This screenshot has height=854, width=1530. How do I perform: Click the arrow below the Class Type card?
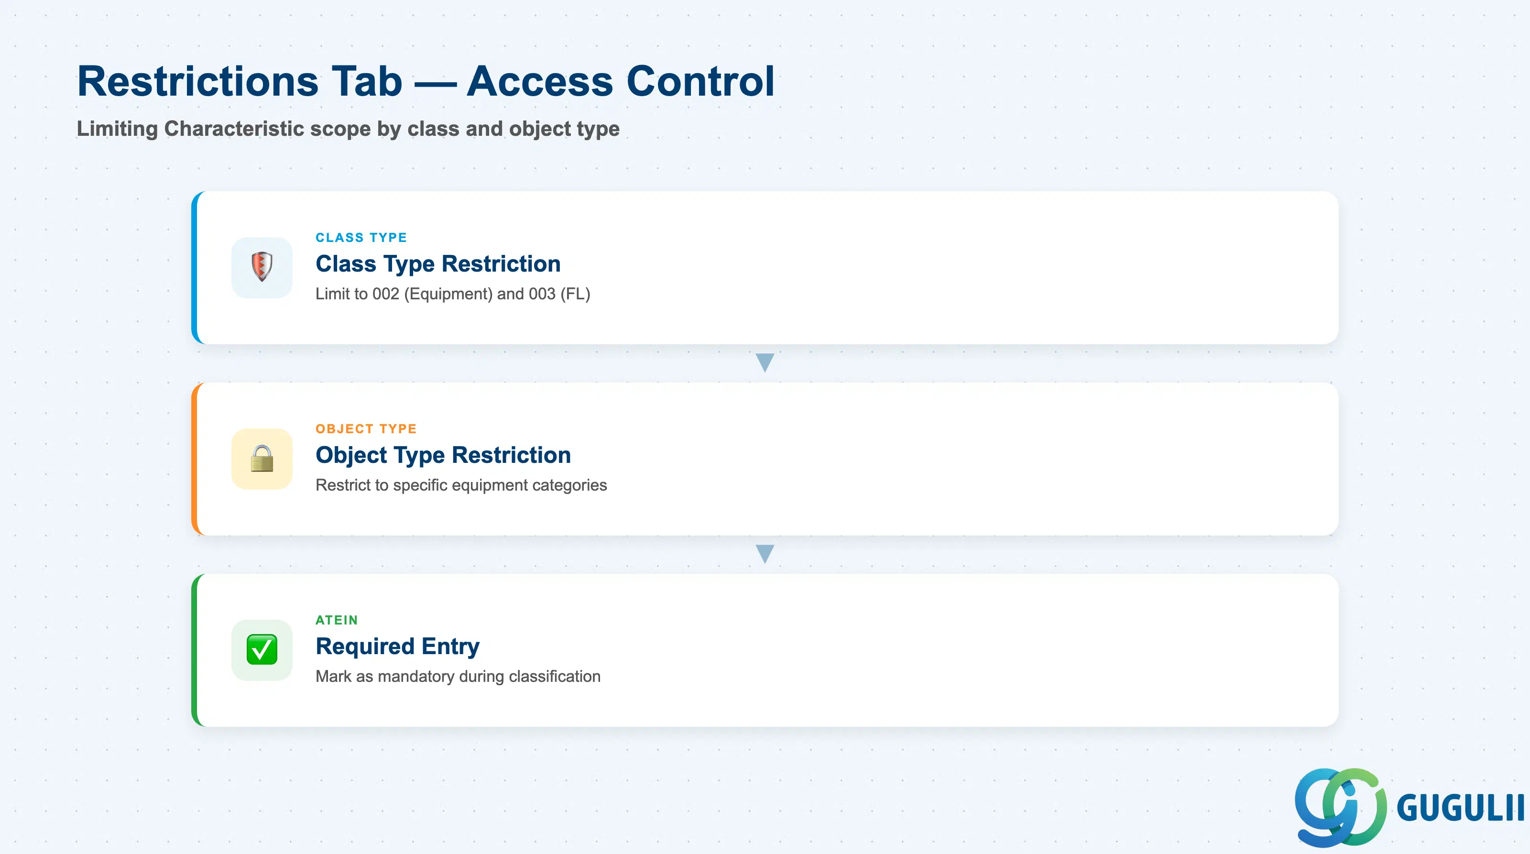coord(765,362)
